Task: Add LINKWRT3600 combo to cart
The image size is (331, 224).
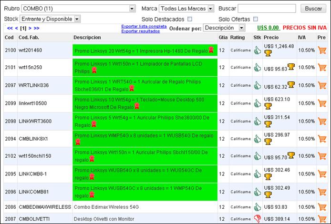Action: pos(322,121)
